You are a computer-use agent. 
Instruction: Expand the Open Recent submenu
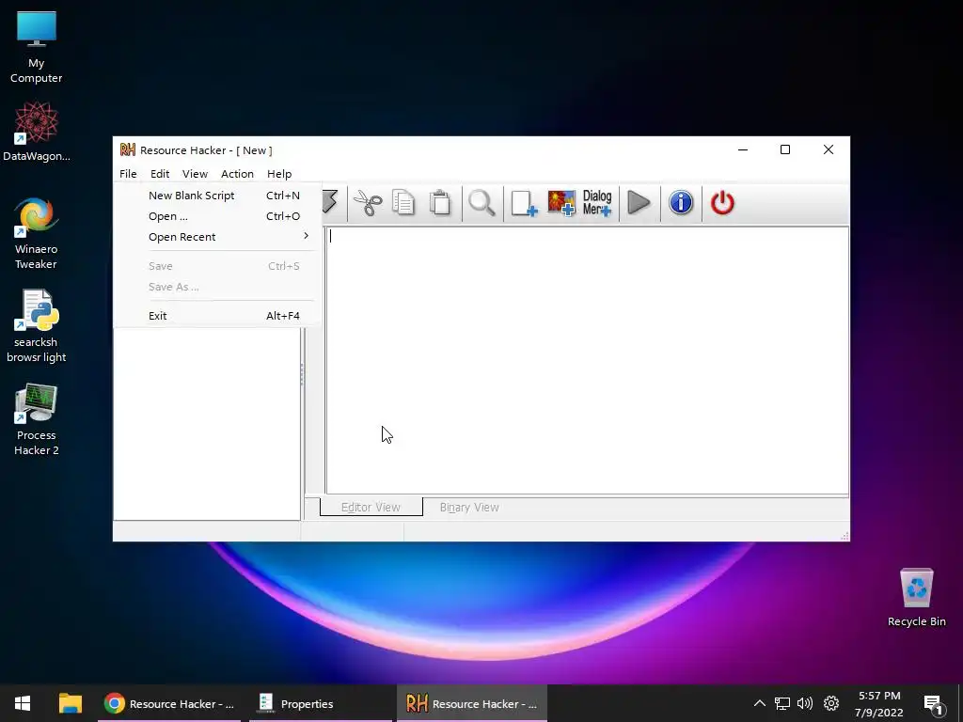tap(217, 237)
